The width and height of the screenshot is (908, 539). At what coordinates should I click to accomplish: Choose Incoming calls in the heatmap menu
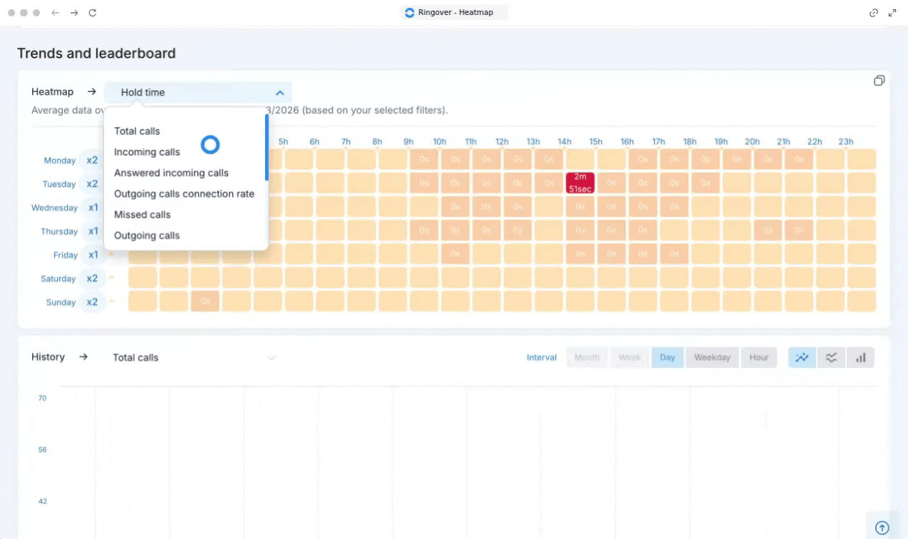[x=147, y=152]
